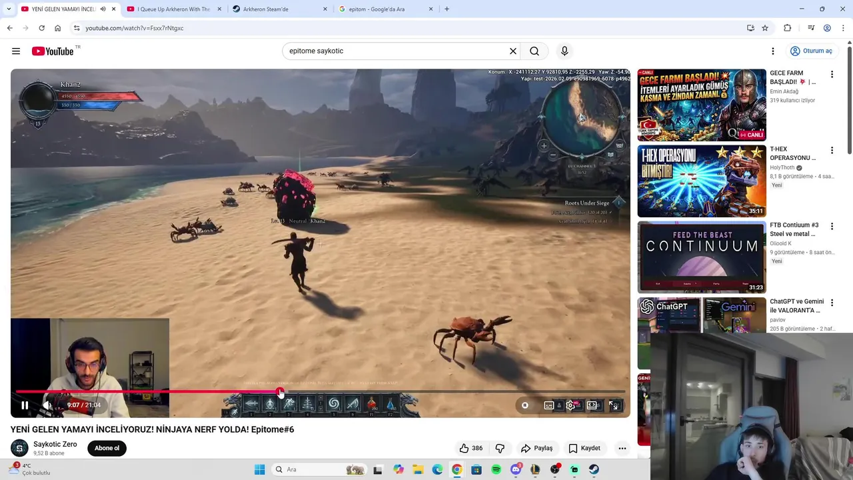Open the Chrome profile avatar

click(827, 28)
